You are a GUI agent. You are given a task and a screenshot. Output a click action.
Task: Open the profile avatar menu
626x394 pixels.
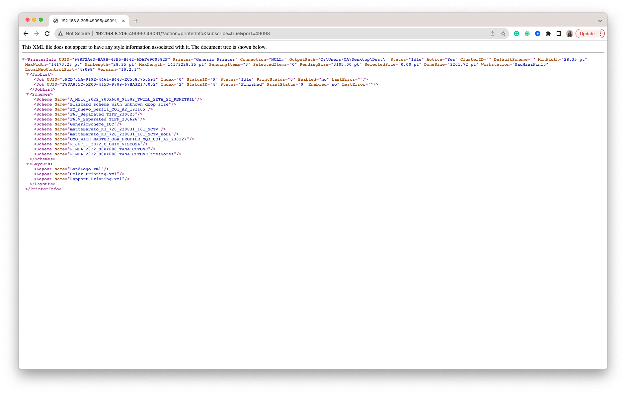(570, 34)
